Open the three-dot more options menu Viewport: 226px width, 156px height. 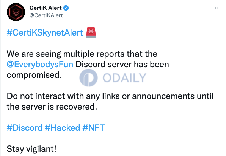[218, 8]
